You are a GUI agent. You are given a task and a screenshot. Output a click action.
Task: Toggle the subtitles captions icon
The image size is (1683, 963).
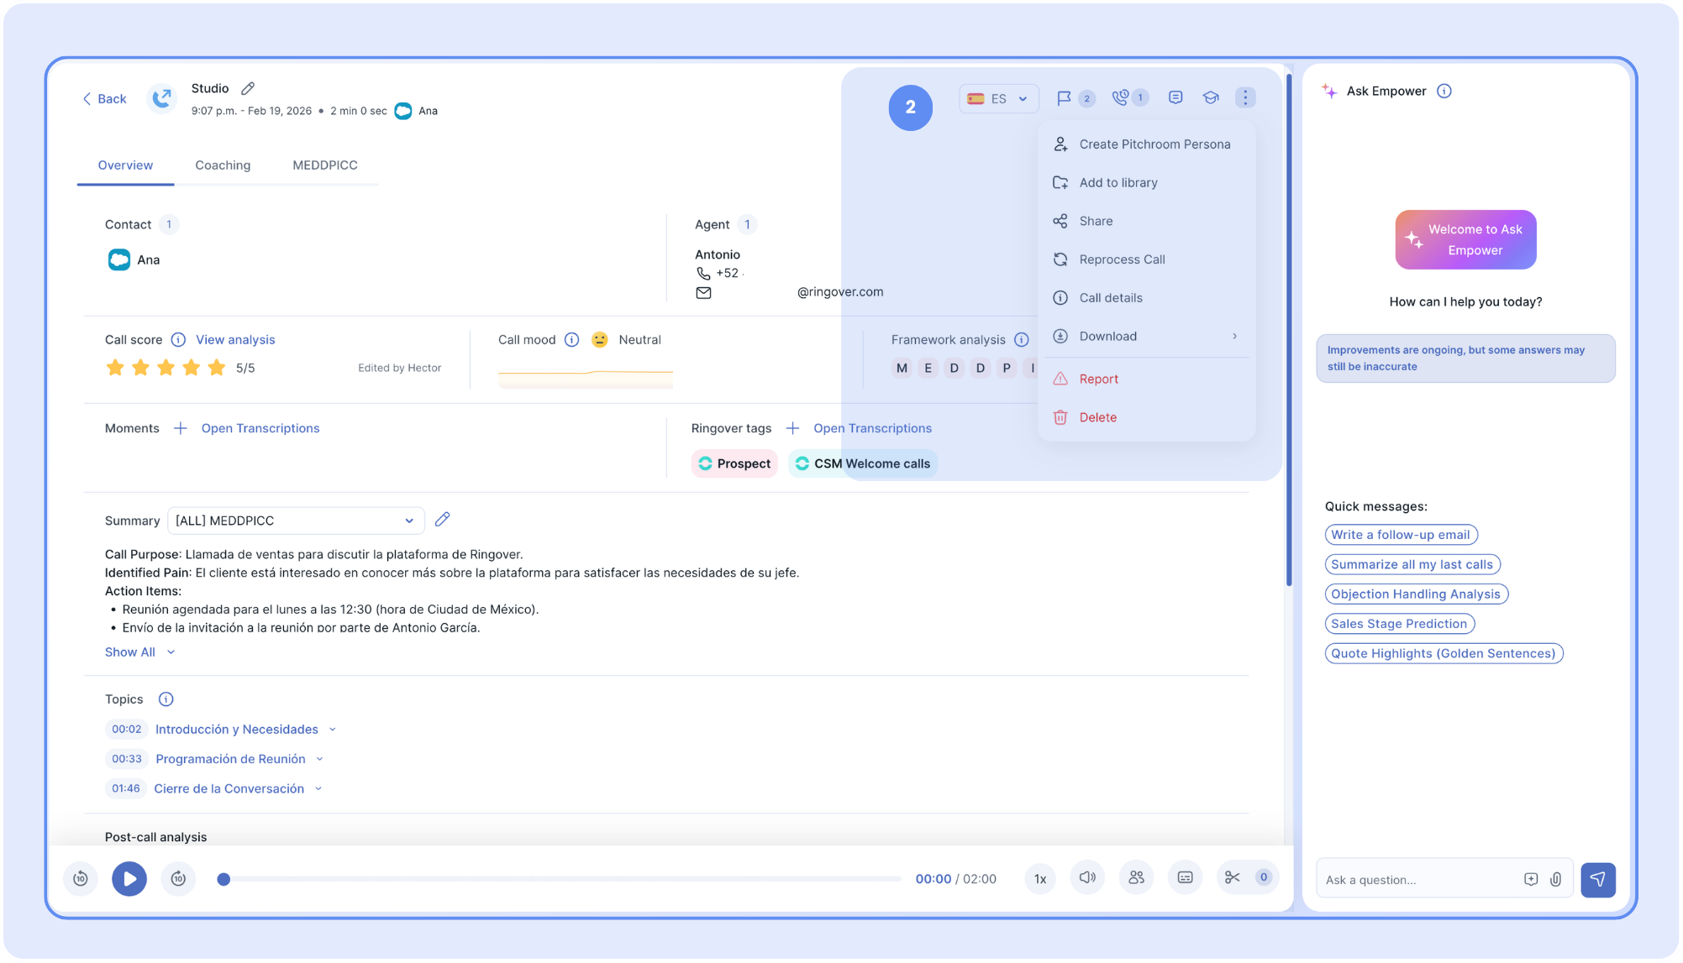(1185, 877)
